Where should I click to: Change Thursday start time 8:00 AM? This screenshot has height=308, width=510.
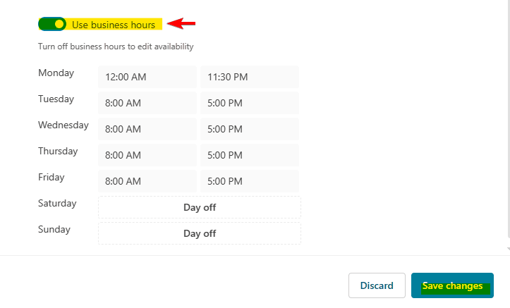click(x=147, y=155)
